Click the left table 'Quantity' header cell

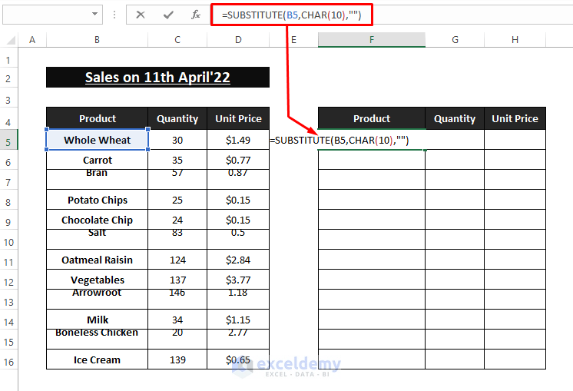pos(177,118)
